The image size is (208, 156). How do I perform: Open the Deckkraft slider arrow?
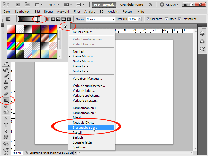tap(140, 19)
